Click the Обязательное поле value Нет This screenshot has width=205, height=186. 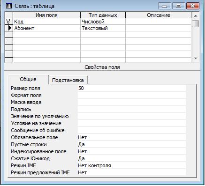(131, 137)
